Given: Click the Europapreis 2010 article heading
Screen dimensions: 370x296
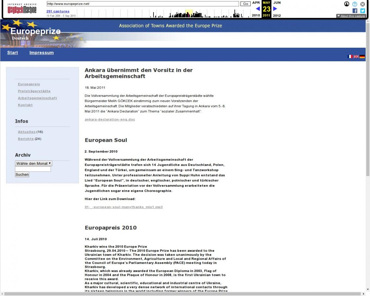Looking at the screenshot, I should tap(111, 228).
